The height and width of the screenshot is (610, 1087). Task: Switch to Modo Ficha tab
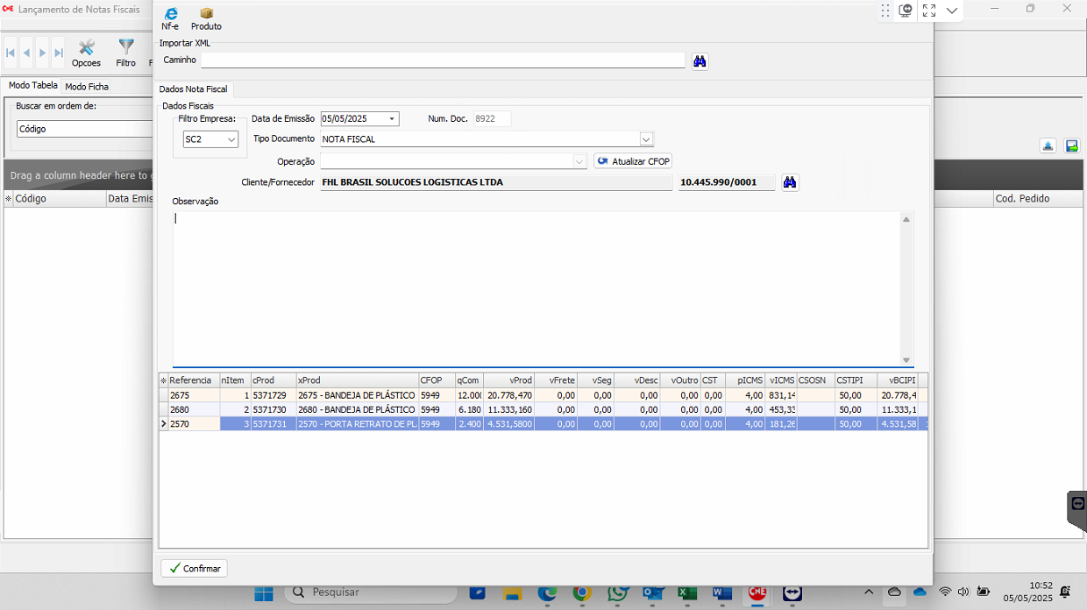pyautogui.click(x=87, y=87)
